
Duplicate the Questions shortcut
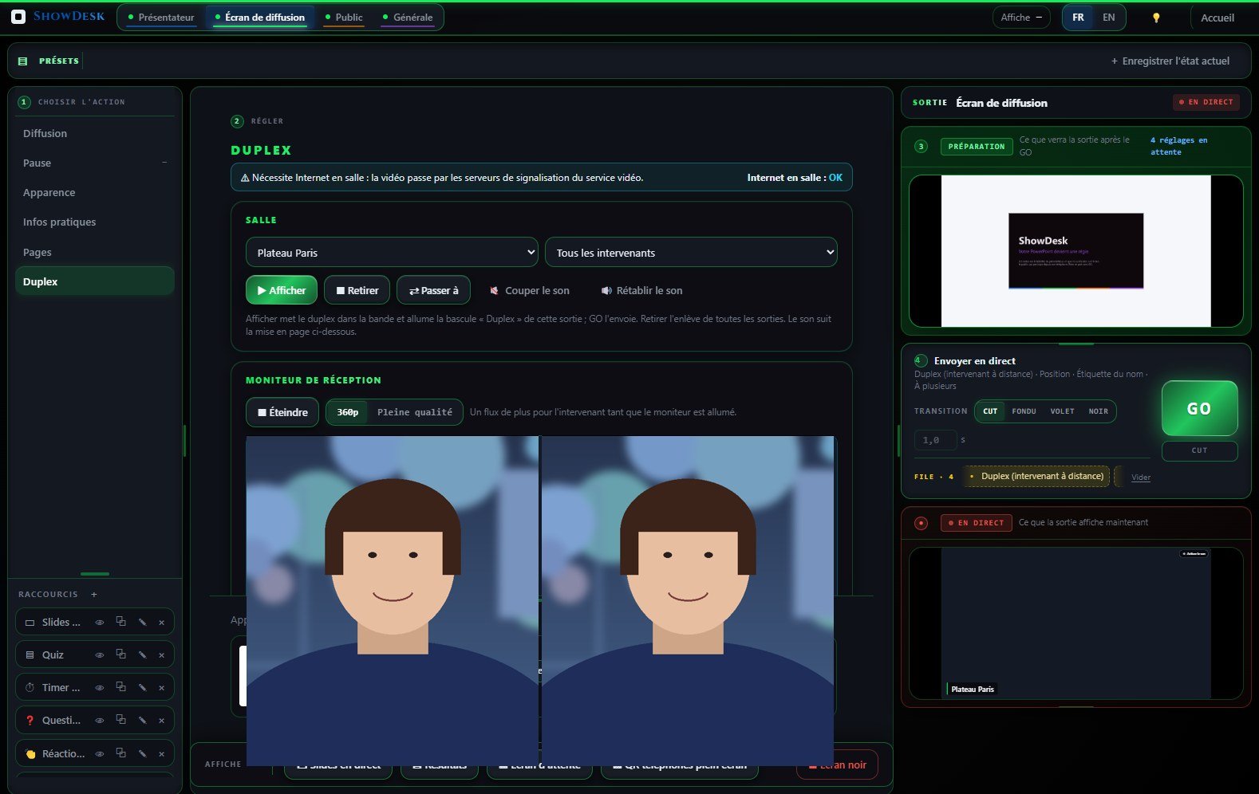click(x=120, y=720)
